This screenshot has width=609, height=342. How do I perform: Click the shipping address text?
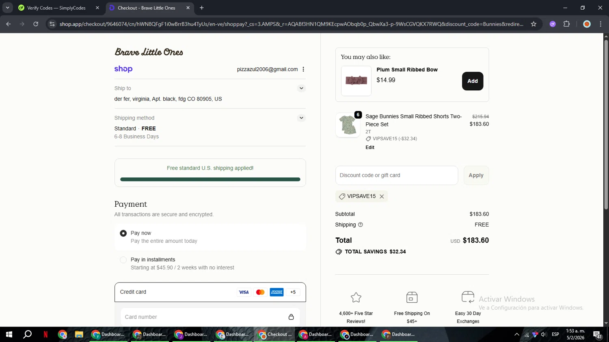click(168, 99)
